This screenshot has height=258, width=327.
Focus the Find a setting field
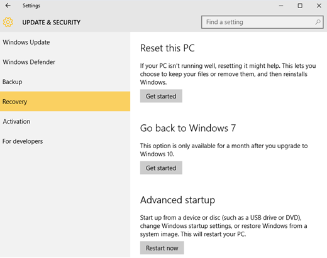coord(262,22)
